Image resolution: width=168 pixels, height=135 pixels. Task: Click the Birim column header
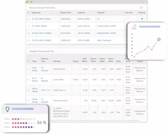119,61
